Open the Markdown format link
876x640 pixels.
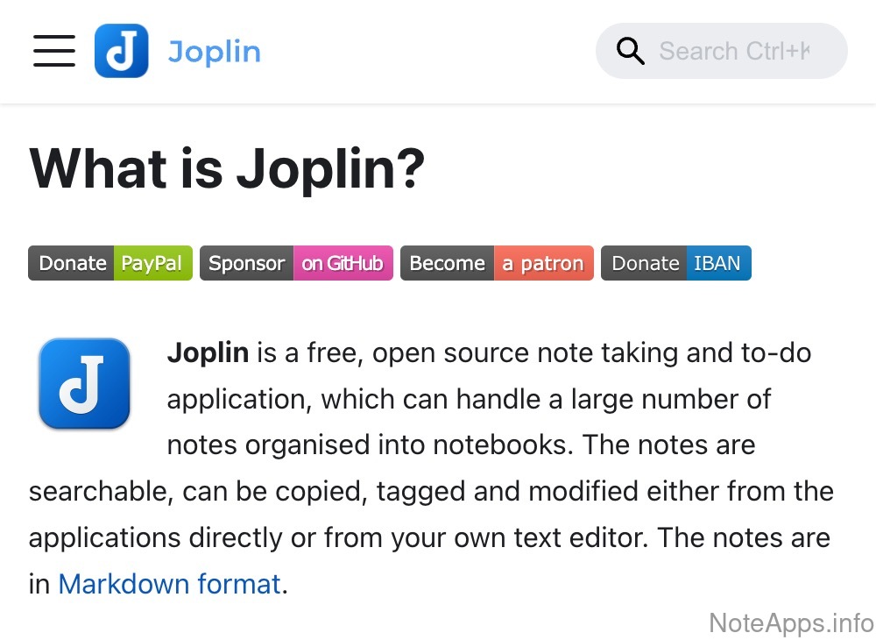pyautogui.click(x=169, y=583)
